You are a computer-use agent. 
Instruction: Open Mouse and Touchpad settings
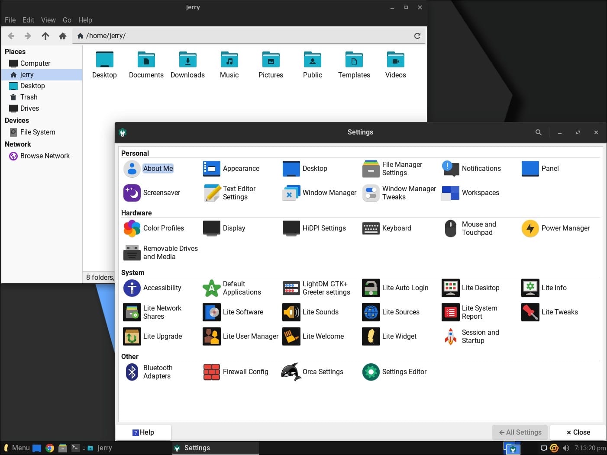pyautogui.click(x=469, y=228)
